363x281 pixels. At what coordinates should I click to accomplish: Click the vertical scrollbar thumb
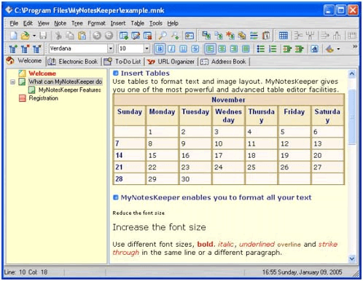352,117
